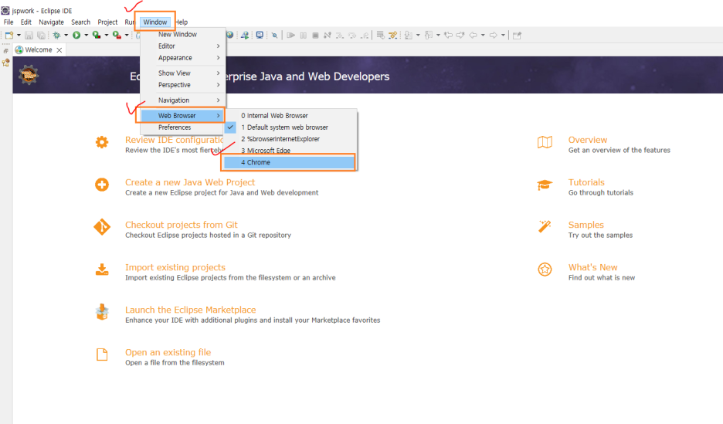The image size is (723, 424).
Task: Select 0 Internal Web Browser option
Action: 290,116
